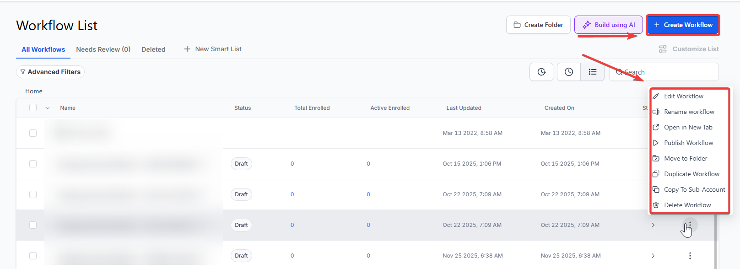This screenshot has height=269, width=740.
Task: Switch to list view icon
Action: [592, 72]
